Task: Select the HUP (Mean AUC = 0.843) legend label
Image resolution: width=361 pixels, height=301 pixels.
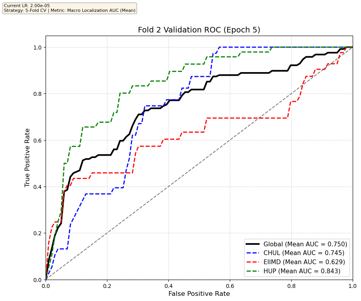Action: [302, 271]
